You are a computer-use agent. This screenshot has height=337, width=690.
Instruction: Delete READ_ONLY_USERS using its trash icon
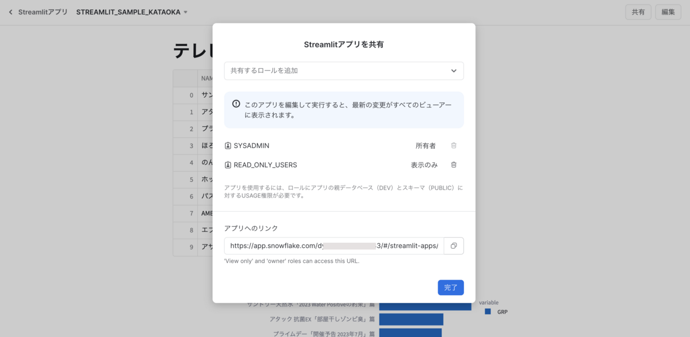pos(454,164)
